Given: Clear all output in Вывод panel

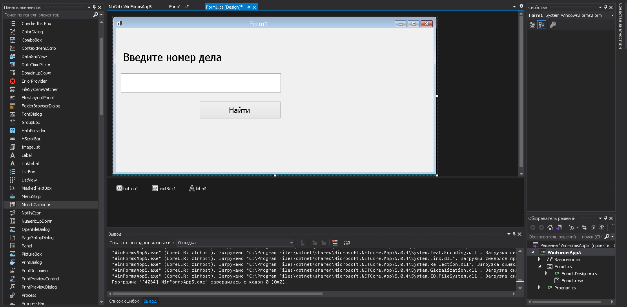Looking at the screenshot, I should [x=335, y=243].
